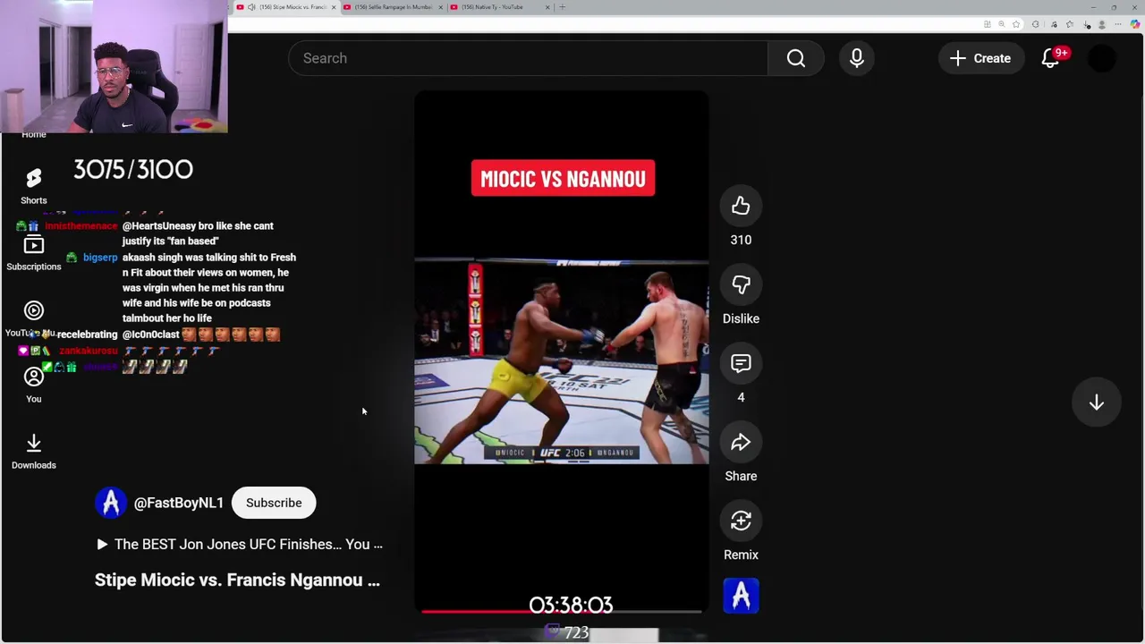Click the 'MIOCIC VS NGANNOU' red banner
This screenshot has width=1145, height=644.
click(563, 178)
